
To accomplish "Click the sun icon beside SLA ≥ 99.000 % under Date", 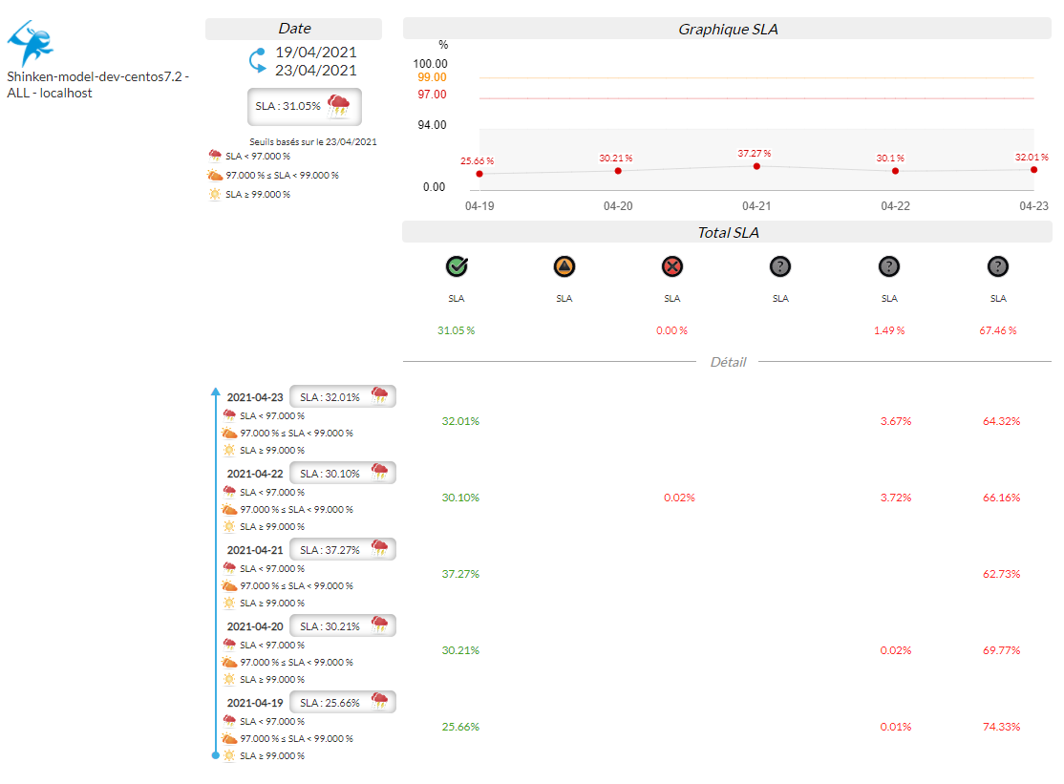I will 215,194.
